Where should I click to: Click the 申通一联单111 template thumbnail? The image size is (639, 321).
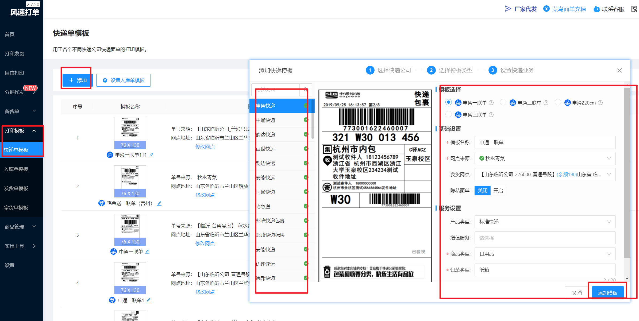pos(130,133)
